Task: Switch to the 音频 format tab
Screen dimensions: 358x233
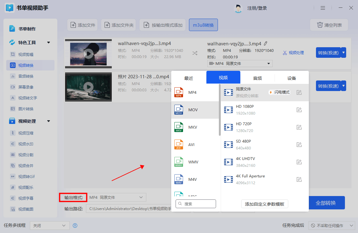Action: (x=257, y=77)
